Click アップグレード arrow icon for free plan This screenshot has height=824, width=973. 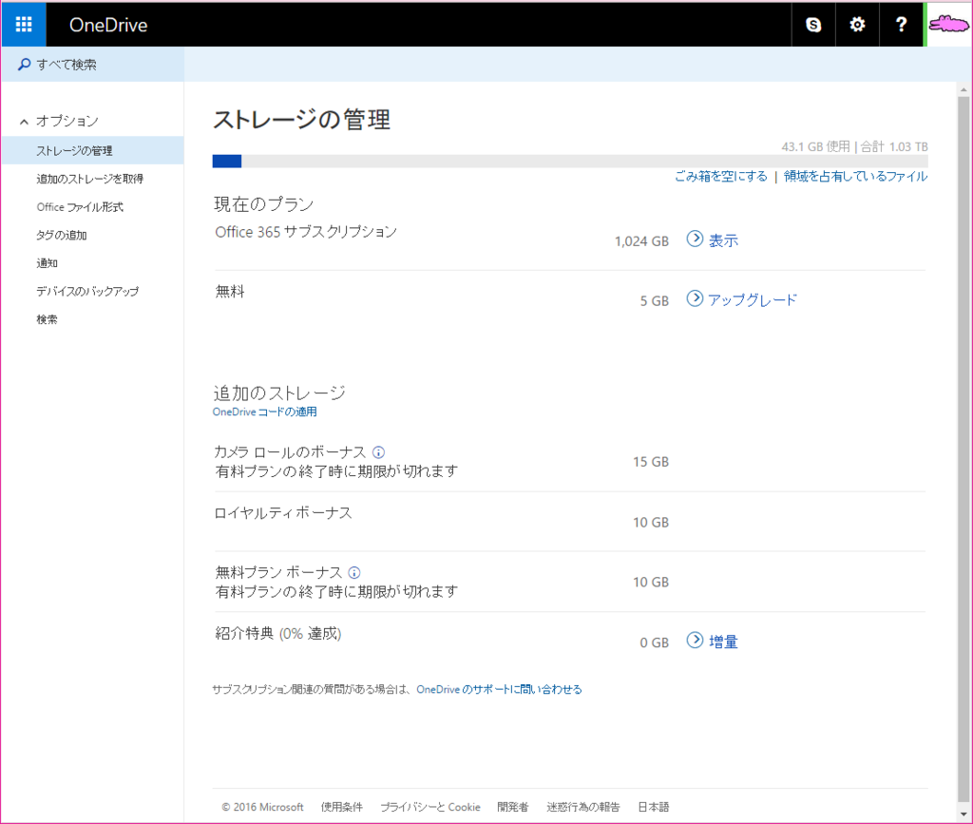[x=695, y=298]
